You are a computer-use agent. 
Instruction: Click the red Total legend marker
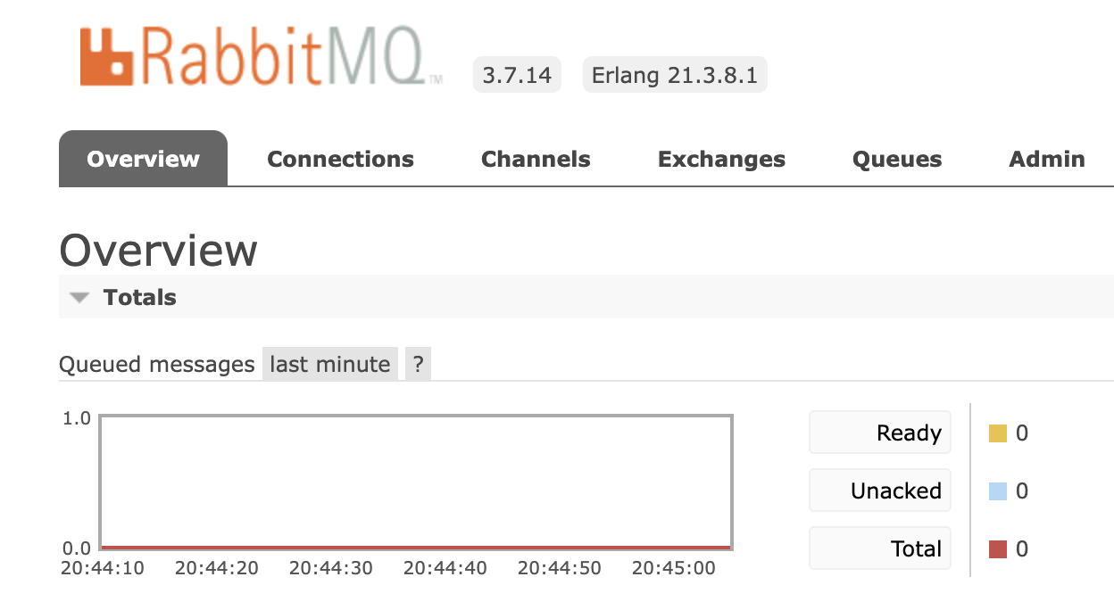(x=999, y=548)
